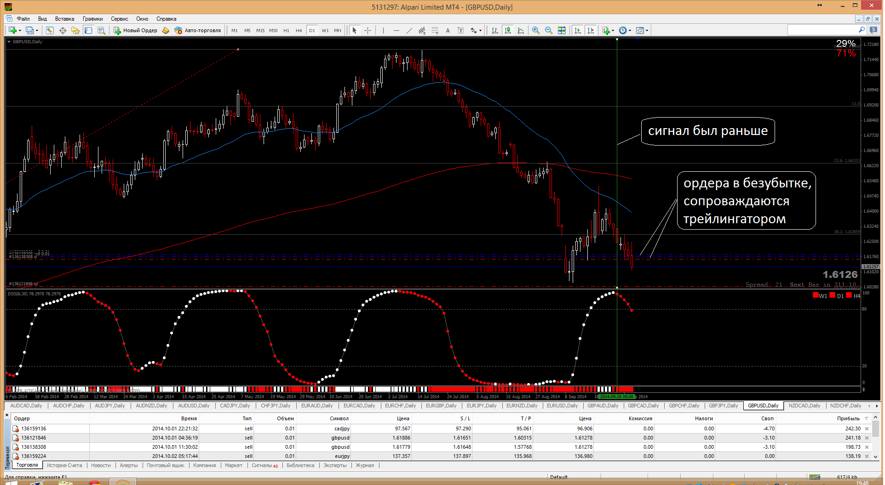Image resolution: width=885 pixels, height=485 pixels.
Task: Expand the Profiles dropdown arrow
Action: tap(37, 31)
